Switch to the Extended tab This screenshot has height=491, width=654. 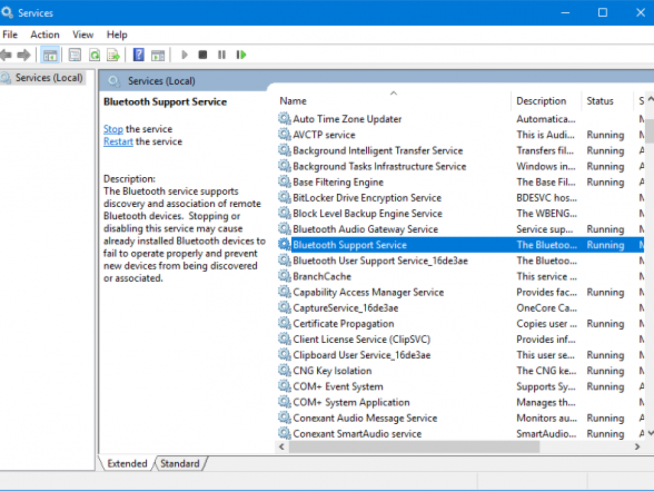127,464
